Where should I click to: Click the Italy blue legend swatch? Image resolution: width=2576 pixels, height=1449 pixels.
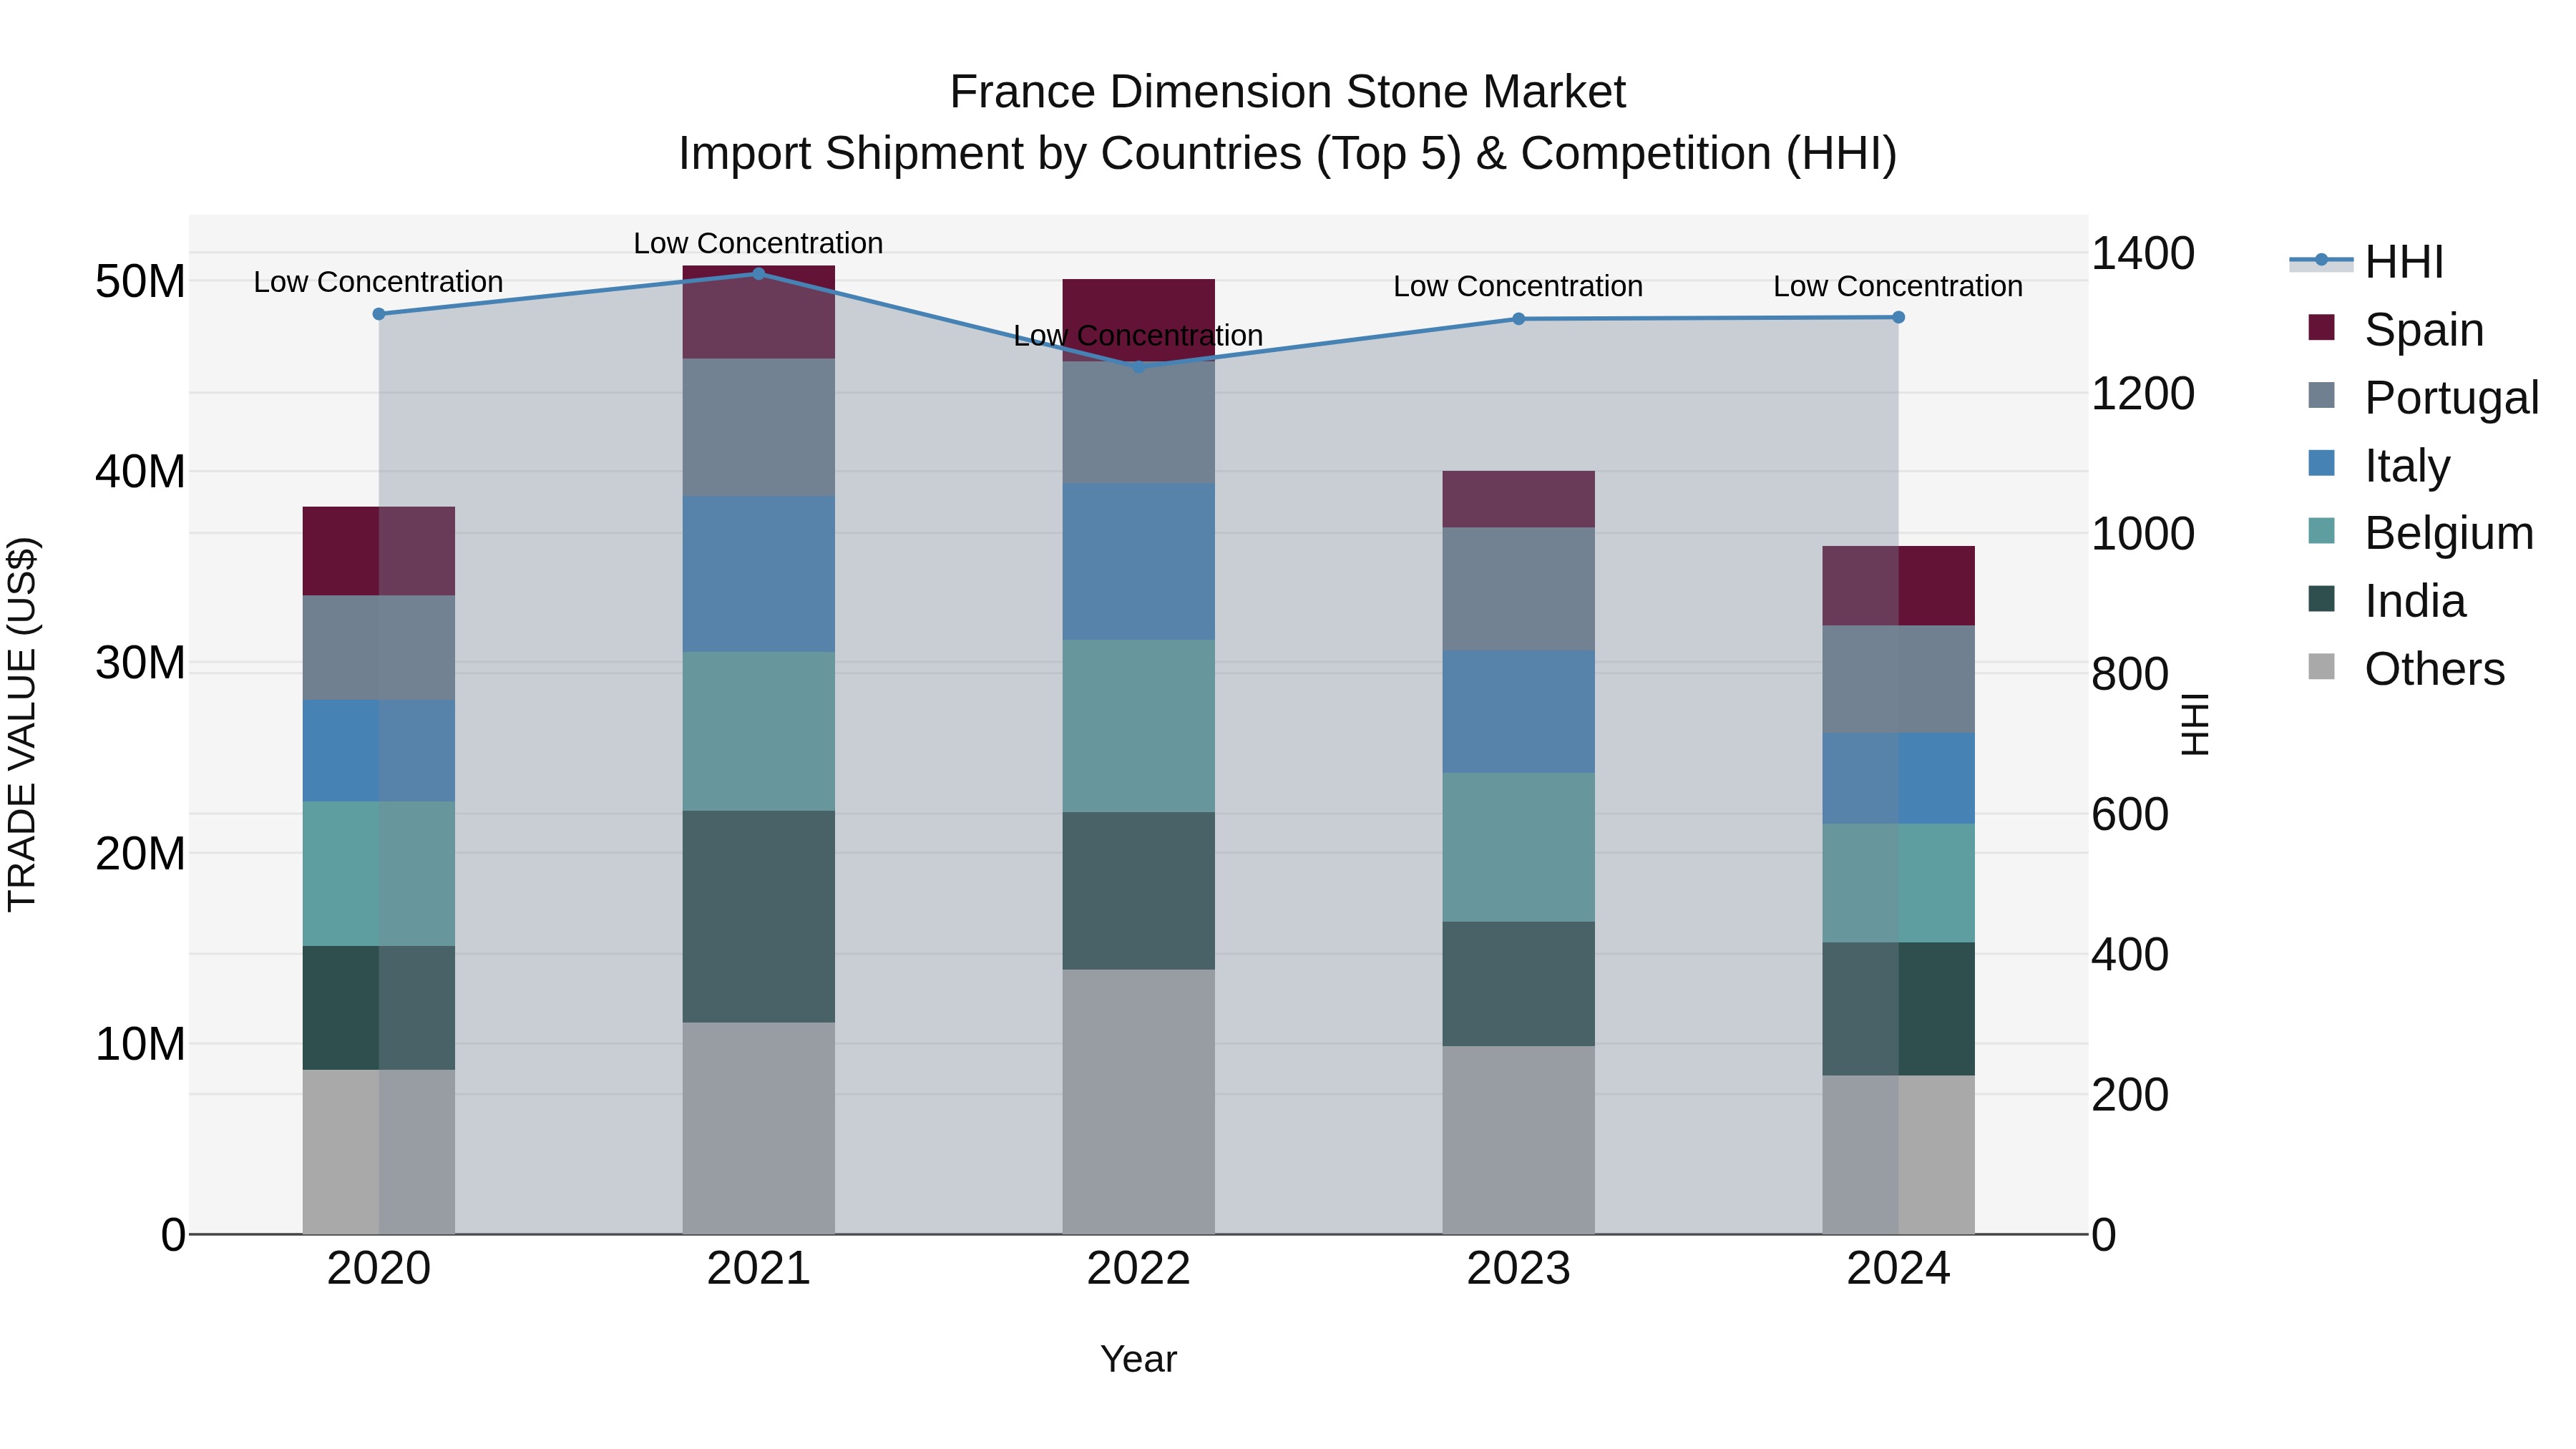point(2321,463)
